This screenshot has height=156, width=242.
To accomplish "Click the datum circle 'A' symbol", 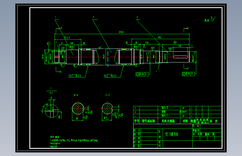I will (49, 44).
